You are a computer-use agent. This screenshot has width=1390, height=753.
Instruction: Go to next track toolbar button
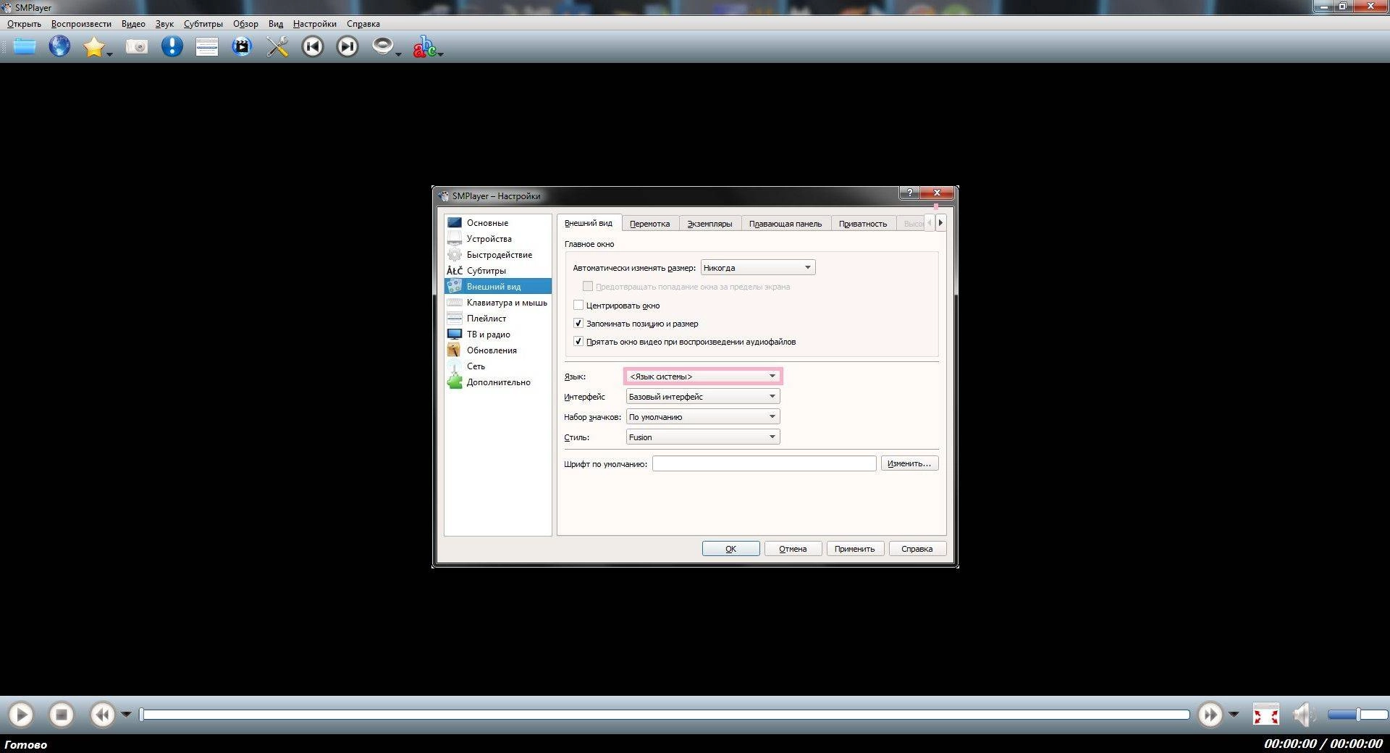point(347,47)
